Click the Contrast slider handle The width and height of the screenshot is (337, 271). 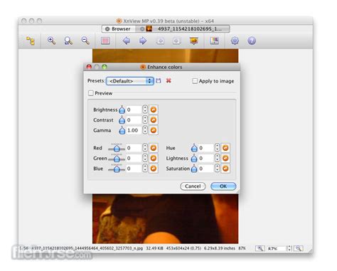(x=122, y=120)
